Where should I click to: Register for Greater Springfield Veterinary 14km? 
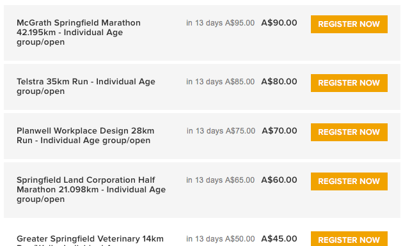point(349,239)
